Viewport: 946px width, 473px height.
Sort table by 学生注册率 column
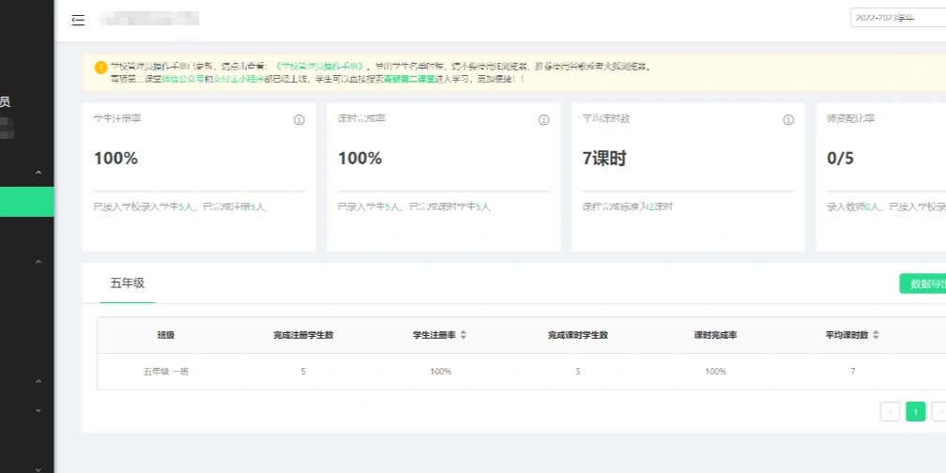pyautogui.click(x=463, y=335)
